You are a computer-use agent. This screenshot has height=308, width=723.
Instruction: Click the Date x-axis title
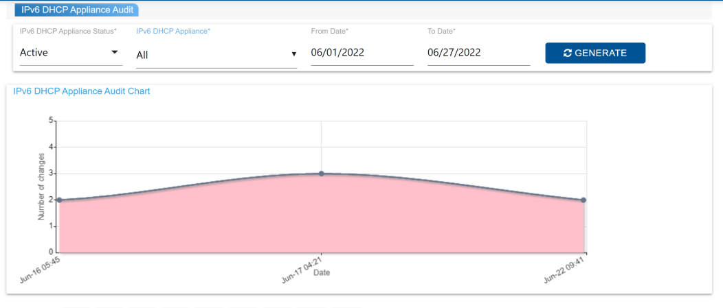click(x=321, y=273)
